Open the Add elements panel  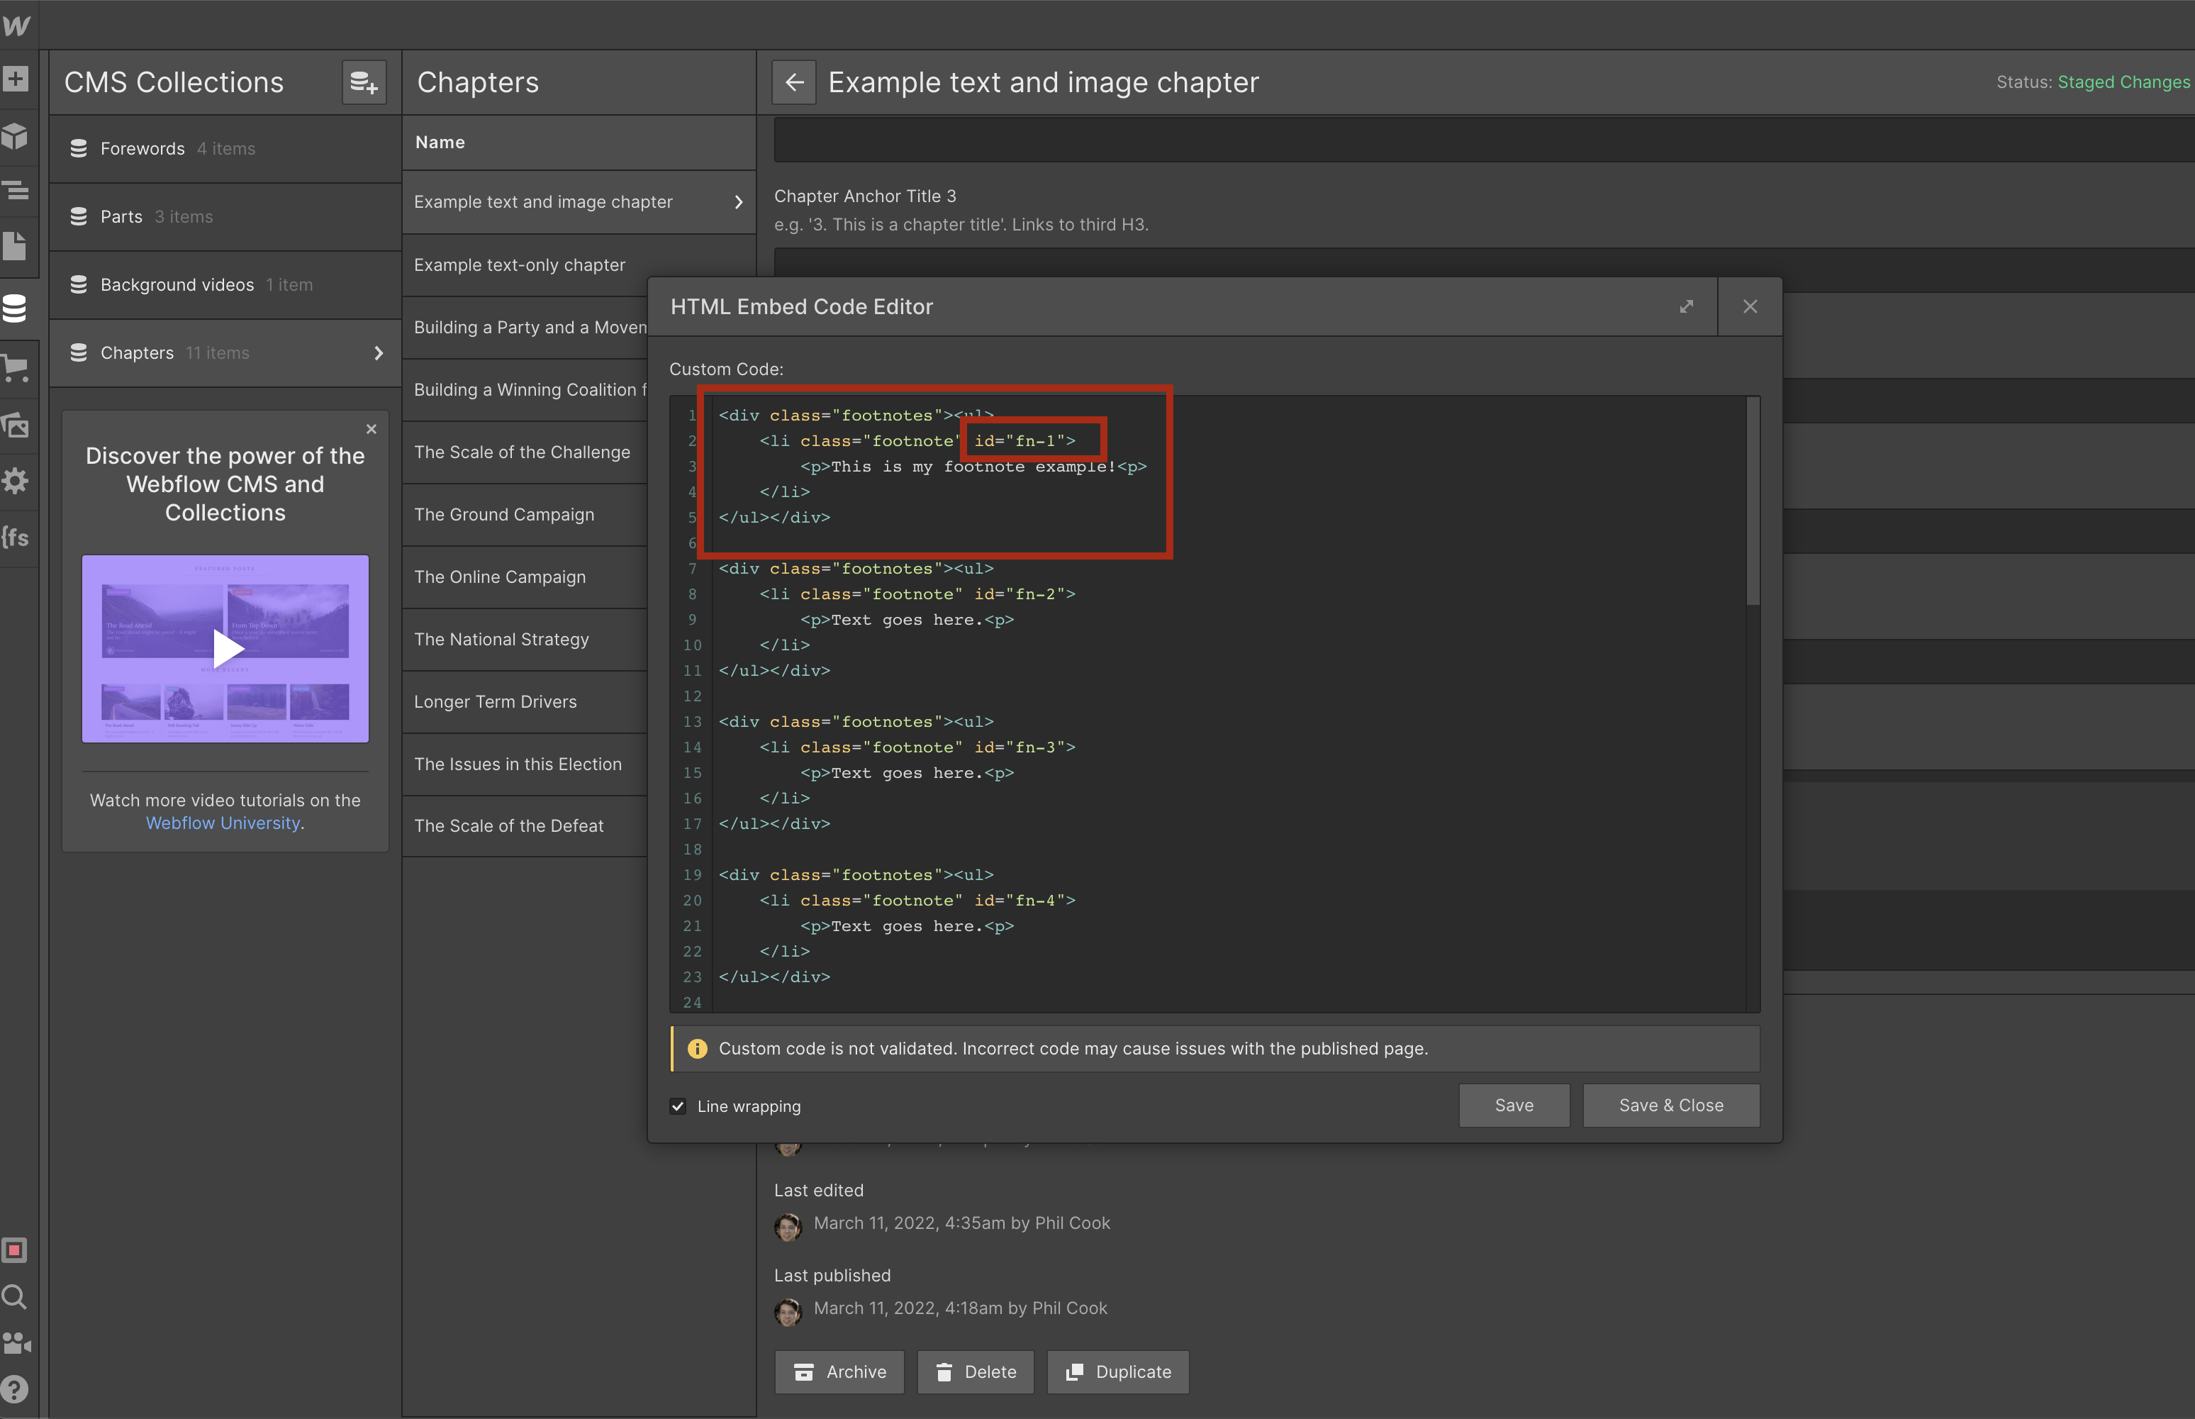click(x=16, y=79)
